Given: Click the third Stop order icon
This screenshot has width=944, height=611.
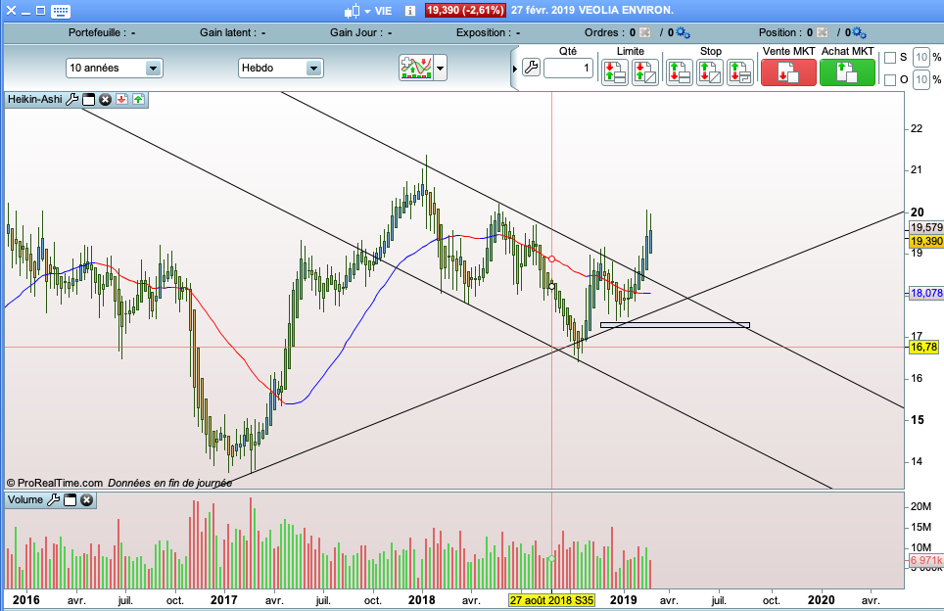Looking at the screenshot, I should (740, 72).
